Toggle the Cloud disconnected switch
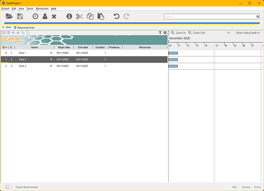Screen dimensions: 264x191 (x=8, y=187)
